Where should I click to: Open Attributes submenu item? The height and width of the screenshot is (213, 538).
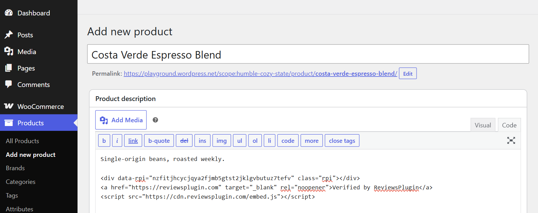pyautogui.click(x=20, y=209)
